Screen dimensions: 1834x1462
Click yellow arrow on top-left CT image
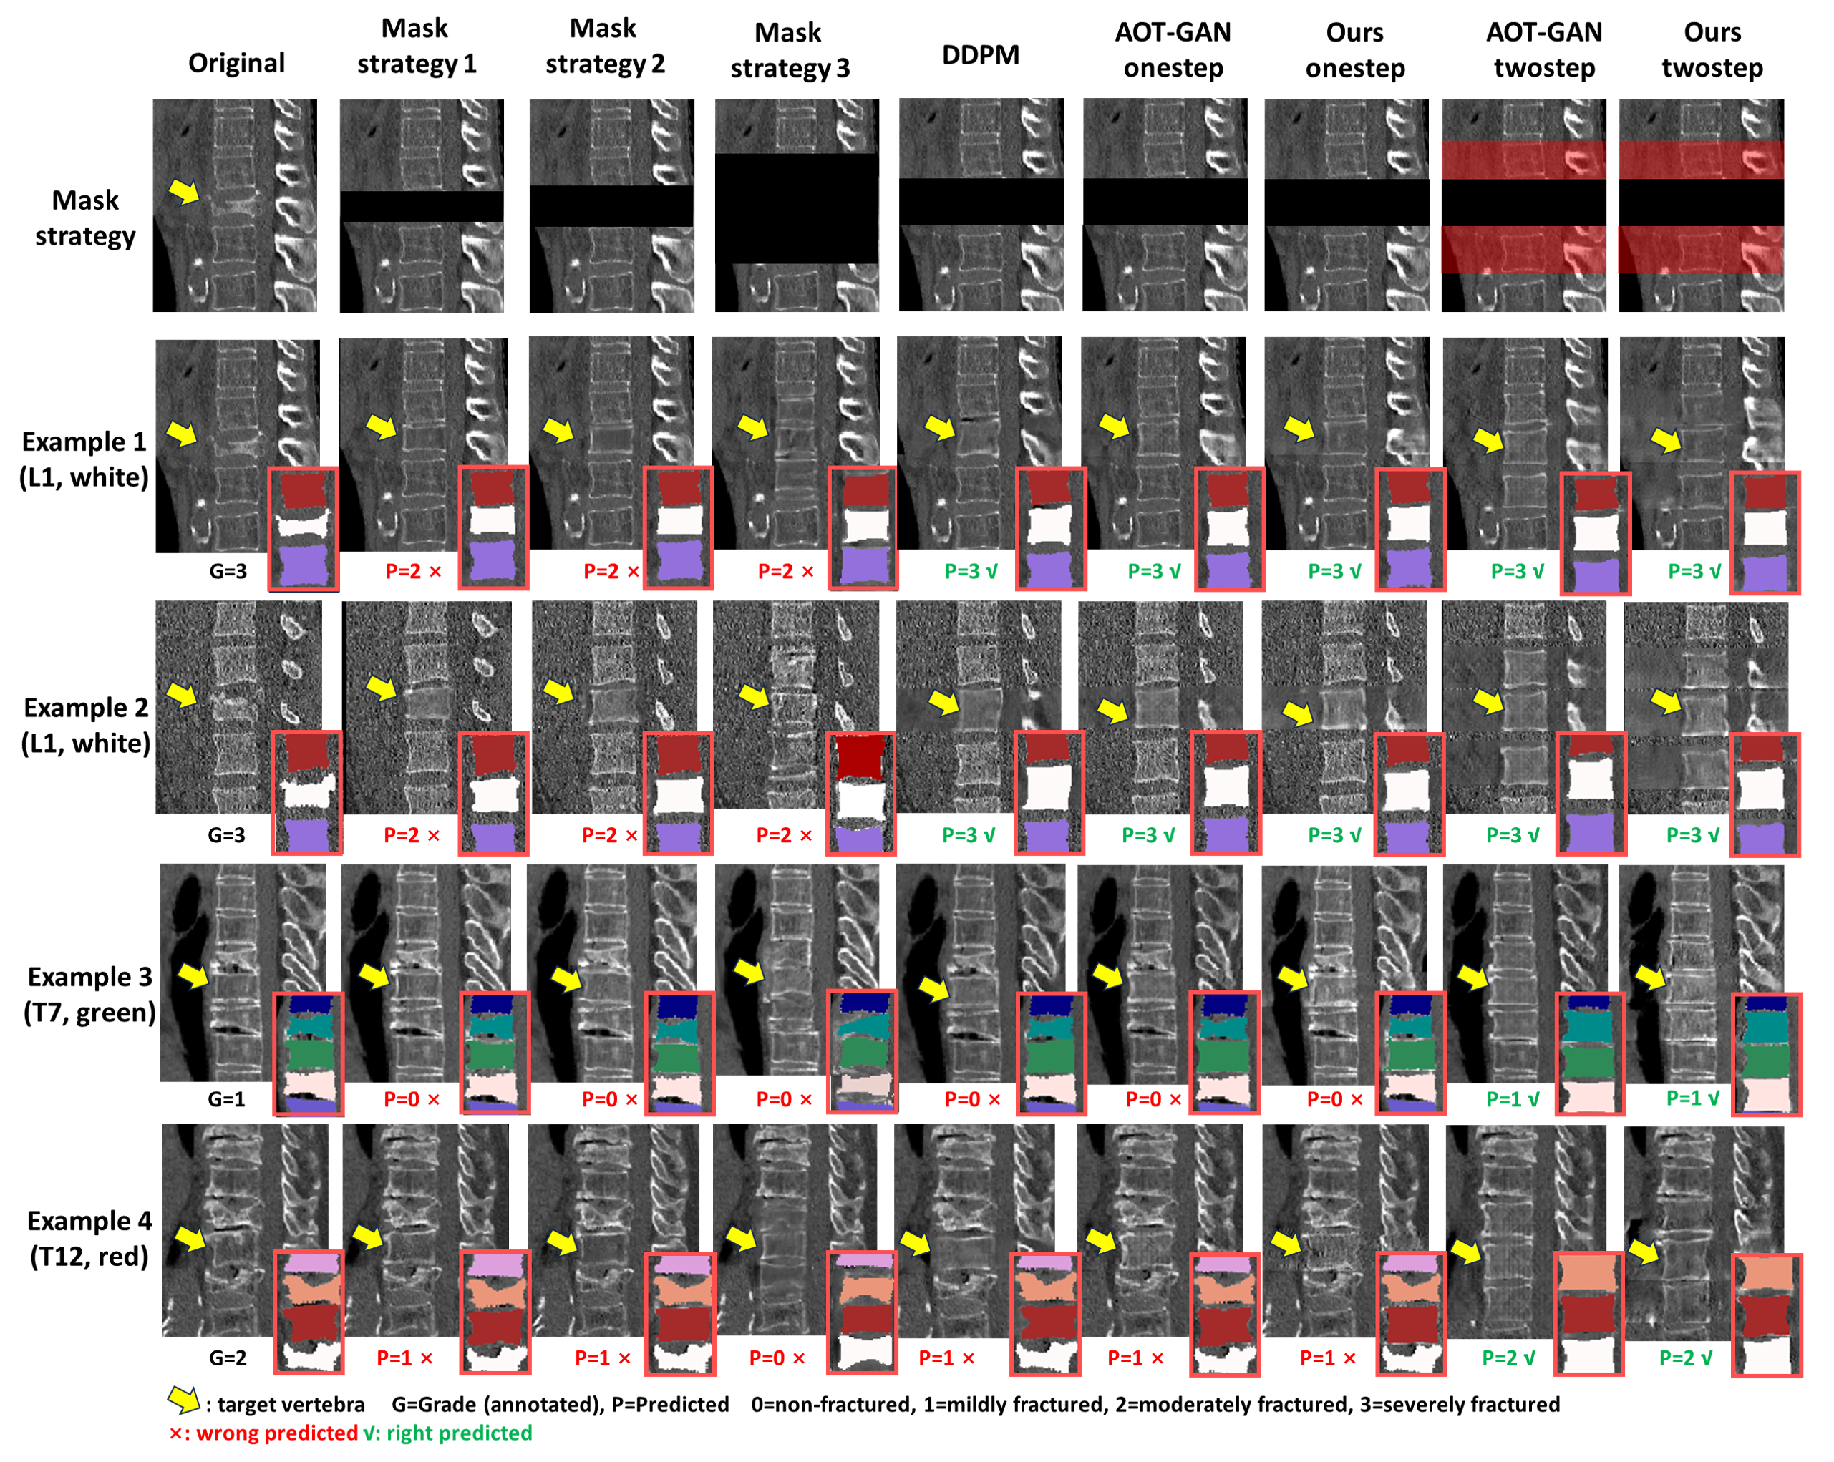pos(184,191)
